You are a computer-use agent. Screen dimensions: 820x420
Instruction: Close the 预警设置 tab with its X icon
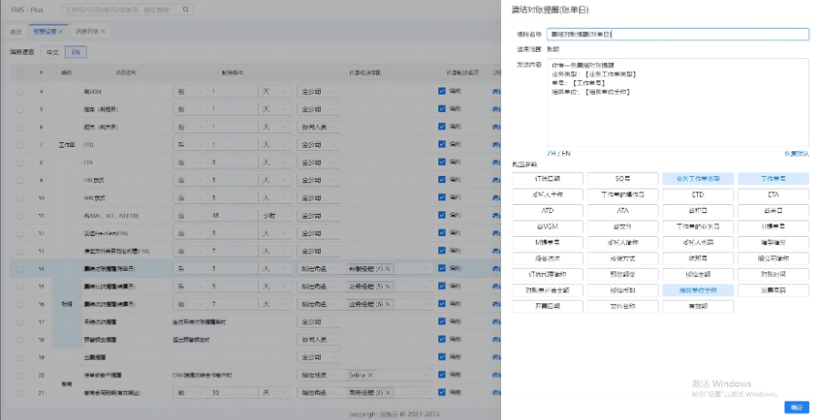(61, 31)
